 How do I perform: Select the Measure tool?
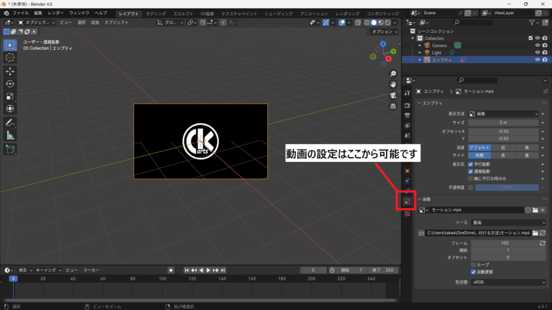(x=10, y=136)
